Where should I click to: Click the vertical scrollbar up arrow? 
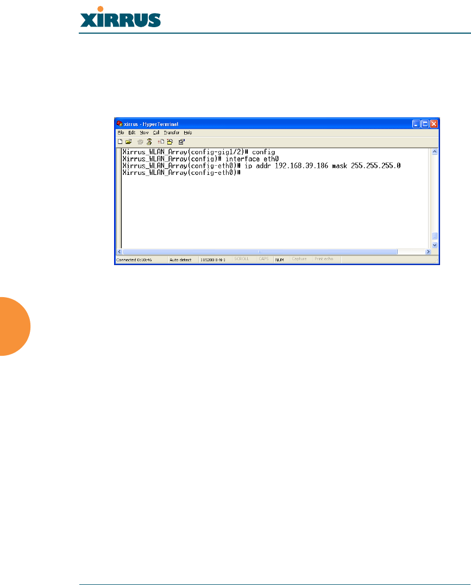tap(435, 152)
